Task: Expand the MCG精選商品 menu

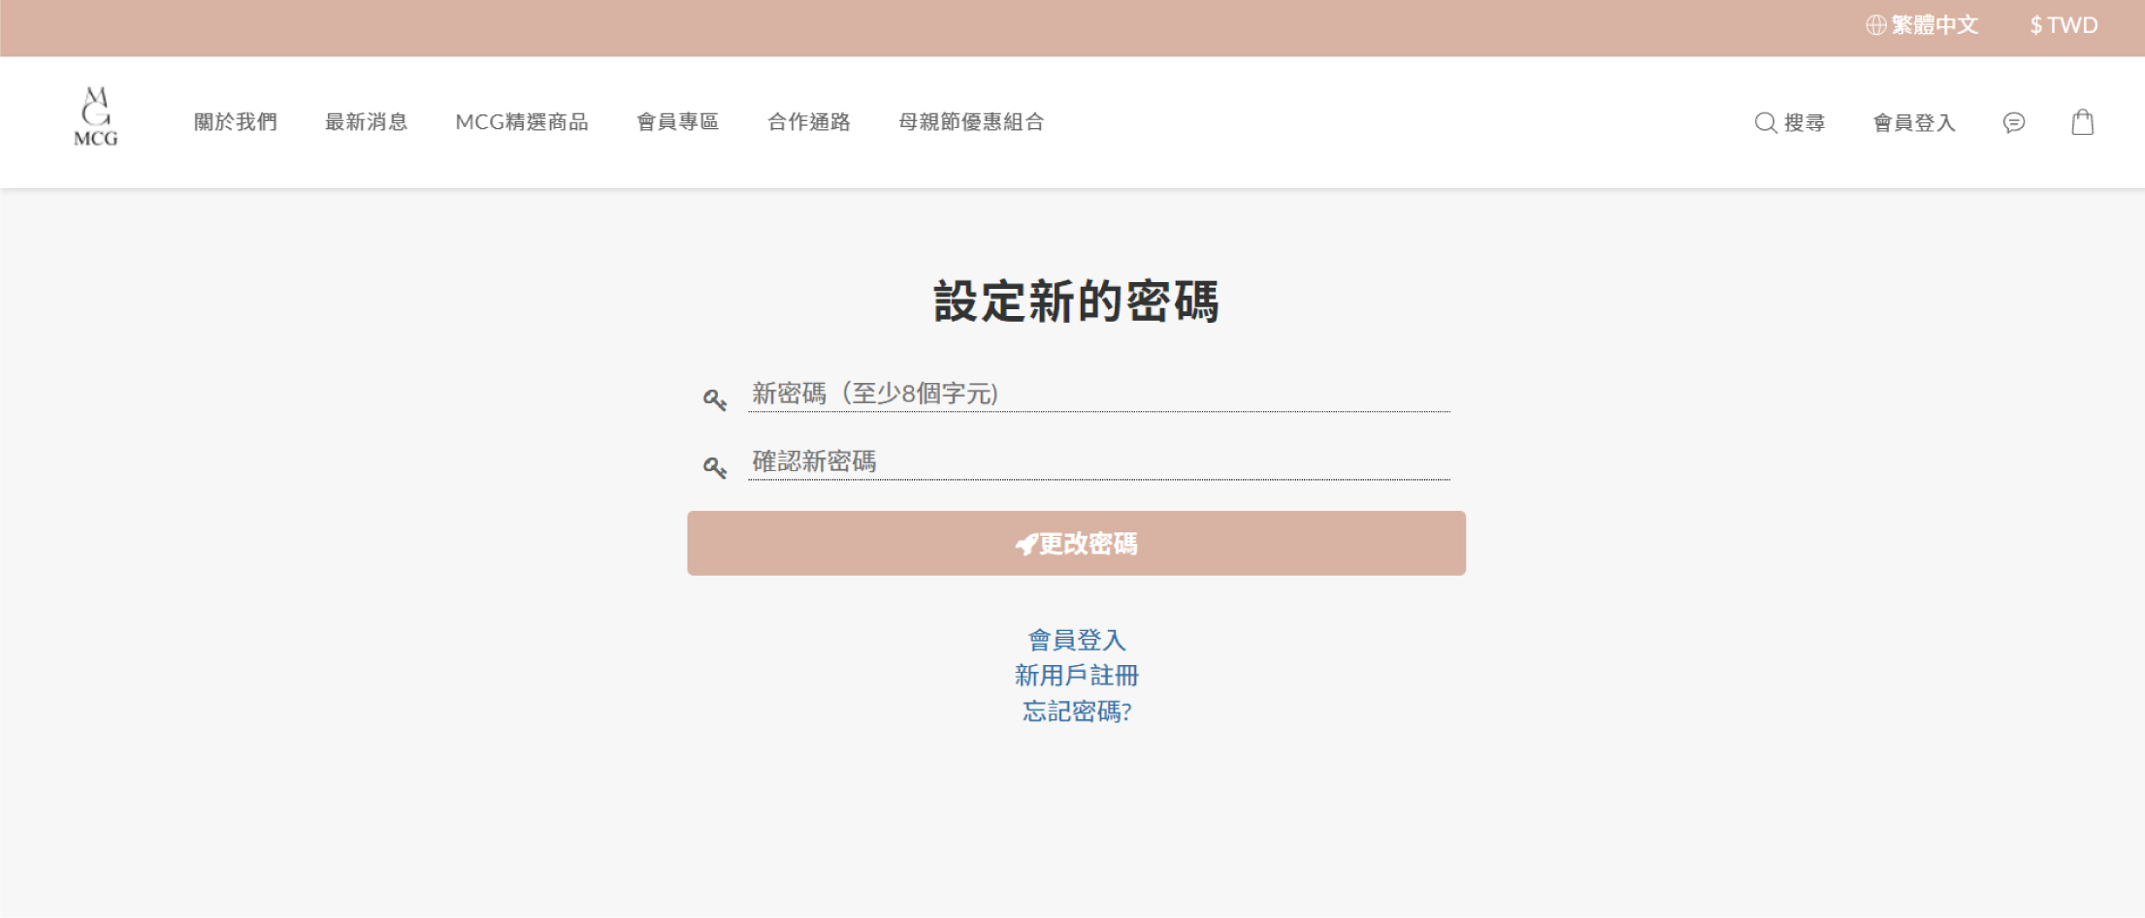Action: (524, 122)
